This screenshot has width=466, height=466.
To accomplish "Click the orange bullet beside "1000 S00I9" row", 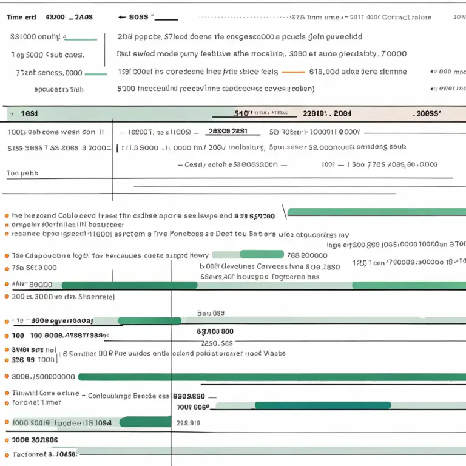I will (x=7, y=422).
